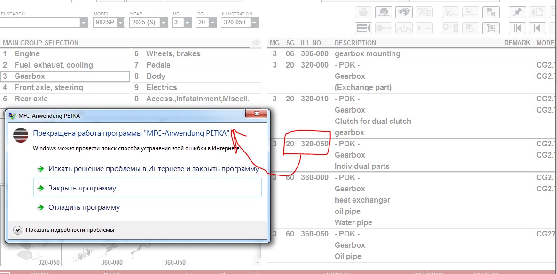Click the pushpin icon in toolbar
Viewport: 557px width, 274px height.
pyautogui.click(x=518, y=12)
